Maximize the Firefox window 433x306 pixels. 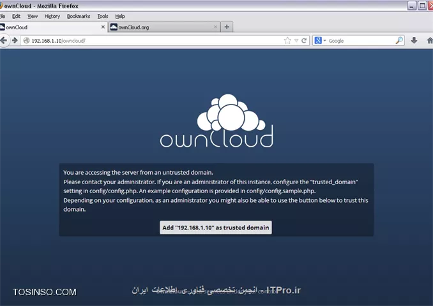tap(422, 6)
